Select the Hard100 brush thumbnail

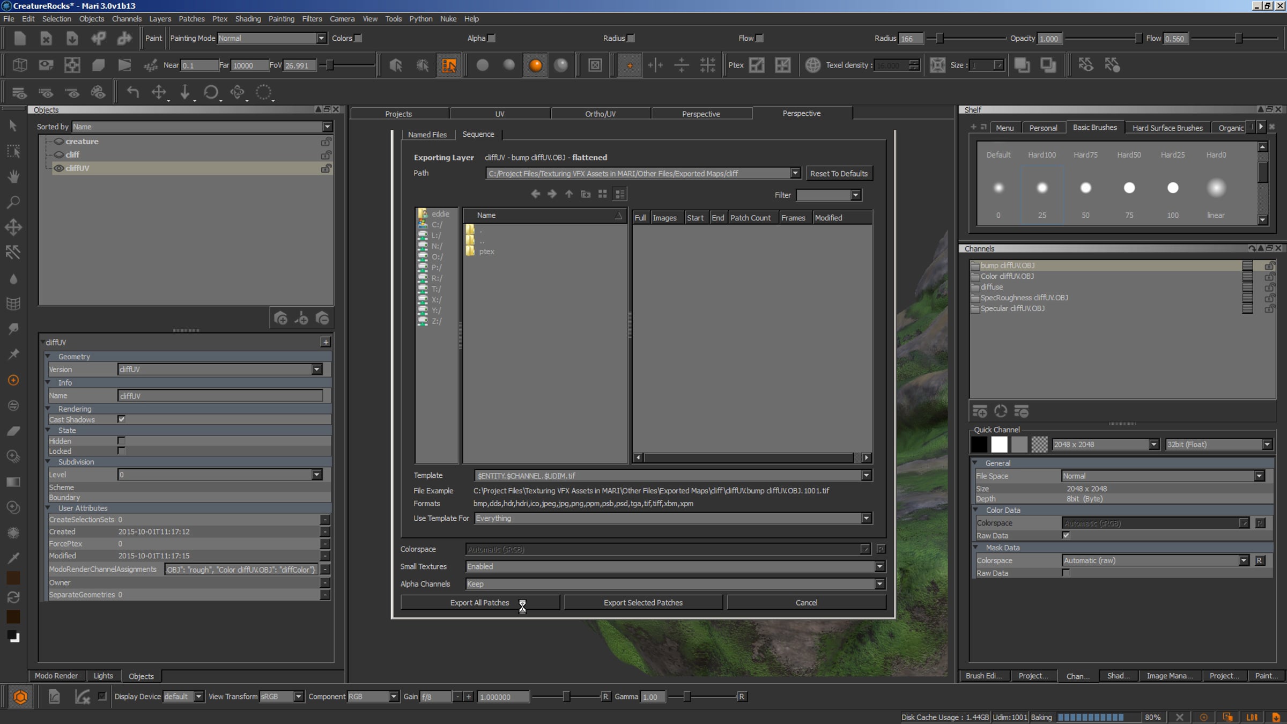1041,188
